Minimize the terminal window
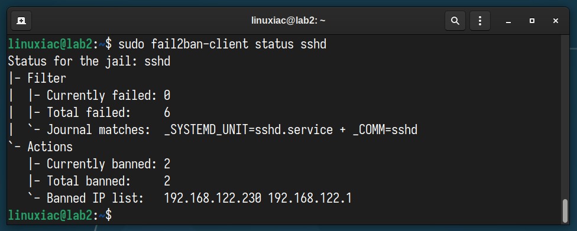 (x=508, y=21)
